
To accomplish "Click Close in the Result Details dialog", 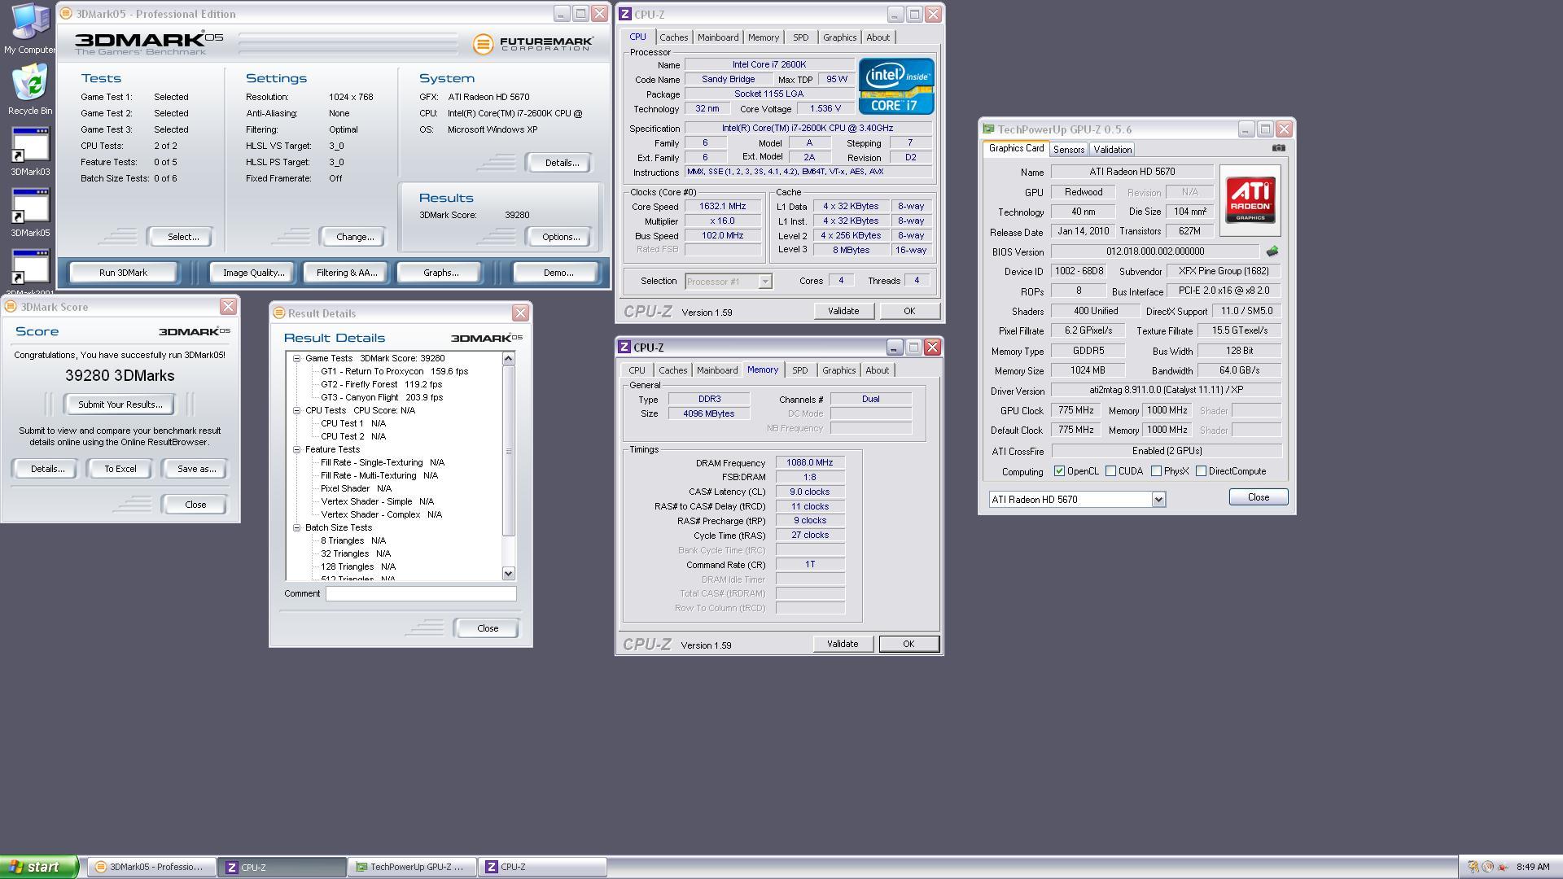I will pos(487,628).
